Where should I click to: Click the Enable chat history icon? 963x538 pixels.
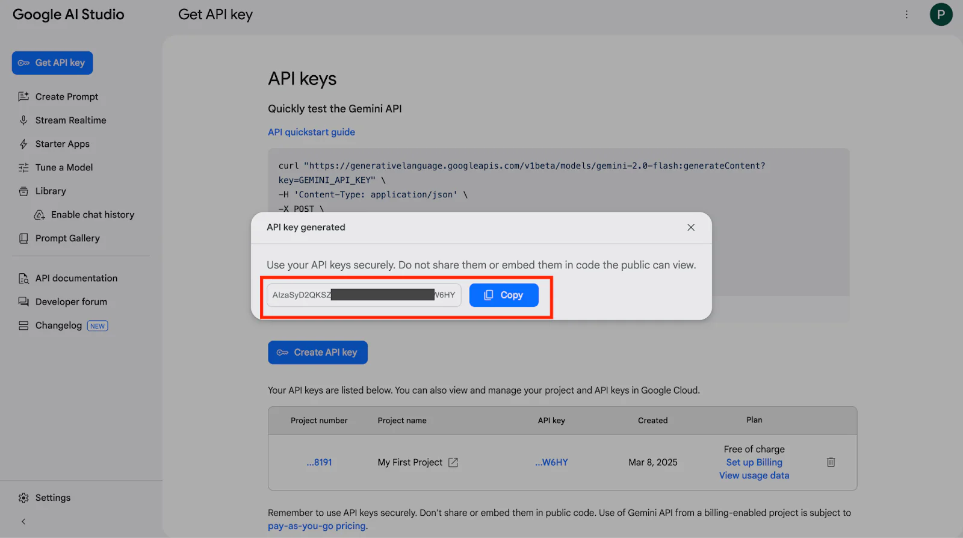point(39,215)
